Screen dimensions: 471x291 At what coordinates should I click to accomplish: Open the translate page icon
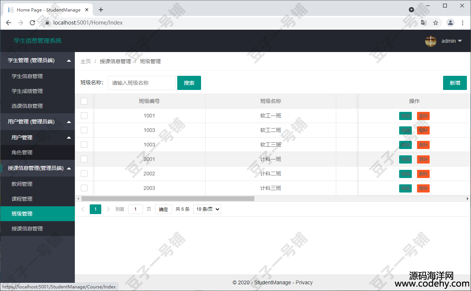point(424,23)
